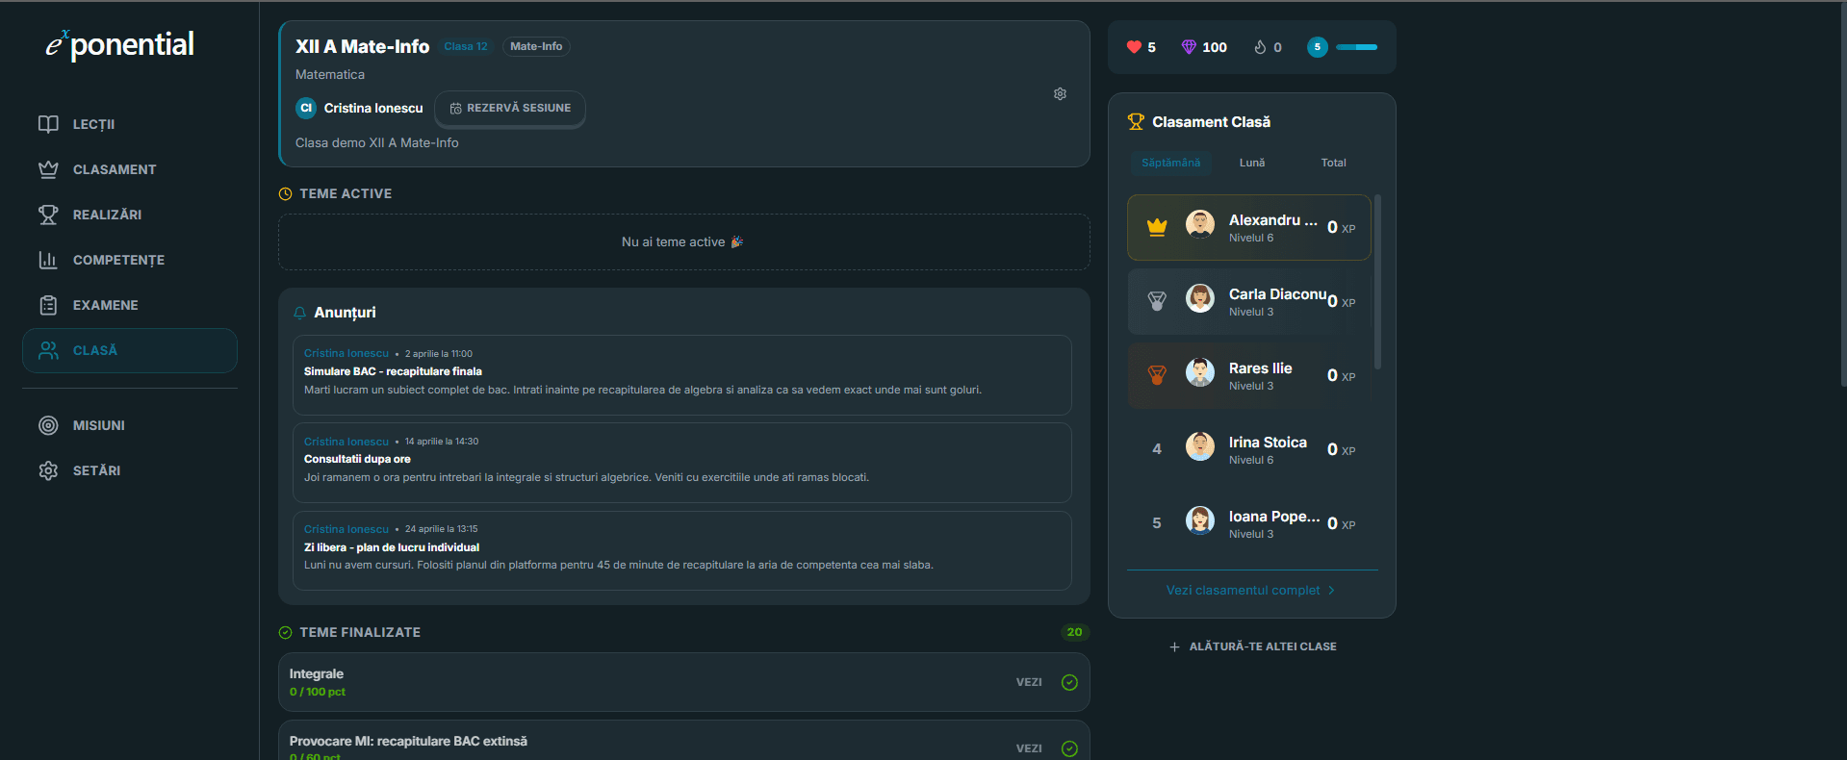Open the Lecții book icon
Screen dimensions: 1847x760
(48, 124)
